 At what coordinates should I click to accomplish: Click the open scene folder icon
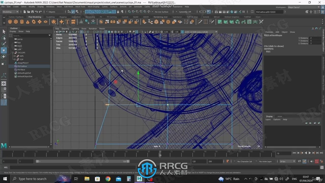point(28,12)
